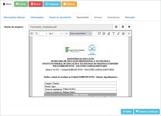This screenshot has width=161, height=116.
Task: Expand the PDF viewer more tools chevron
Action: pyautogui.click(x=129, y=33)
